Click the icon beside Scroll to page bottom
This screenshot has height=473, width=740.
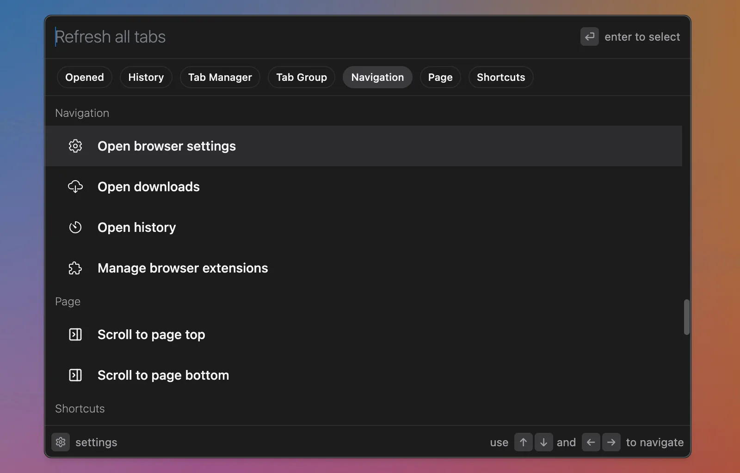75,375
